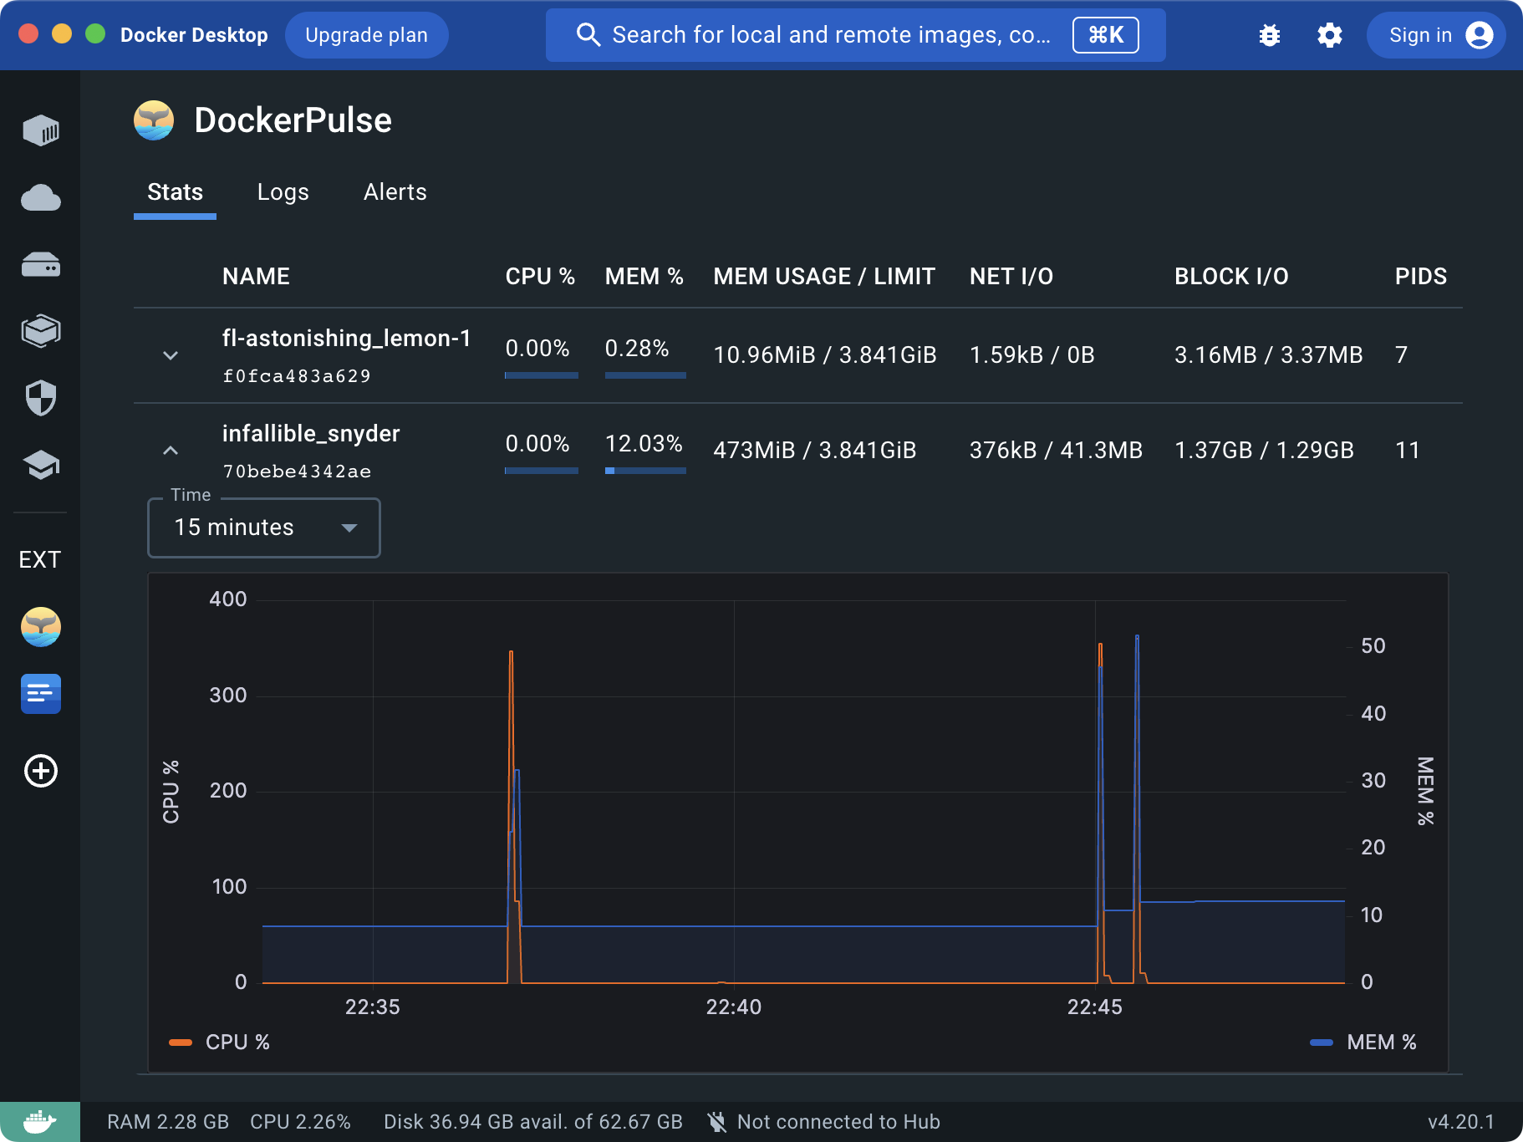The image size is (1523, 1142).
Task: Click the Add Extensions plus icon
Action: 41,771
